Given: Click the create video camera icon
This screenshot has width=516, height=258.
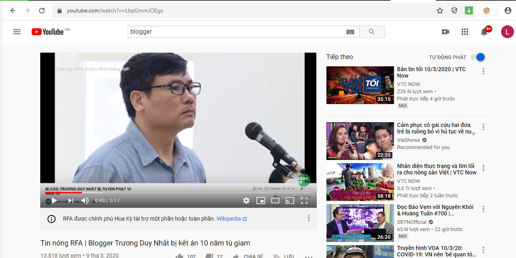Looking at the screenshot, I should 446,32.
